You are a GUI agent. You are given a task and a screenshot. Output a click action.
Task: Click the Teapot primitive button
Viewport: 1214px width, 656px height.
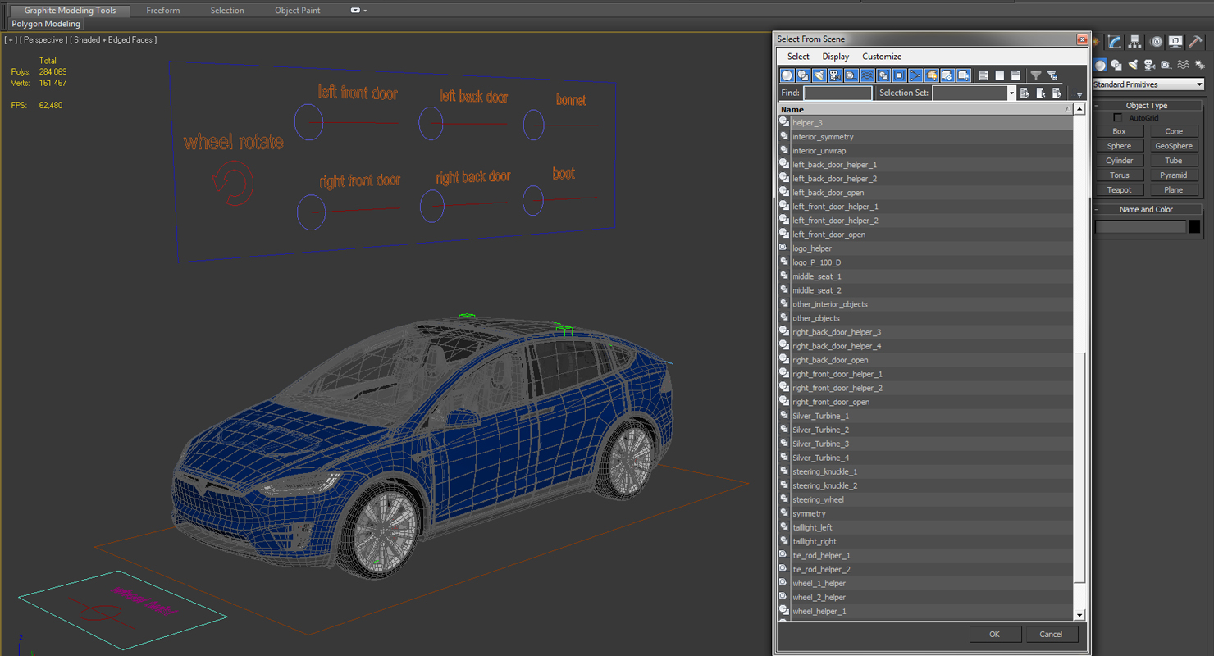[1119, 190]
